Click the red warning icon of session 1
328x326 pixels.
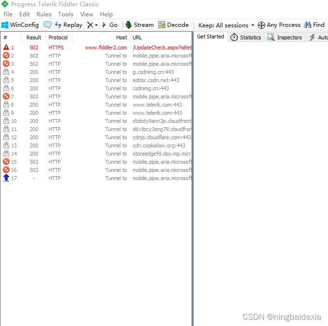pyautogui.click(x=6, y=47)
